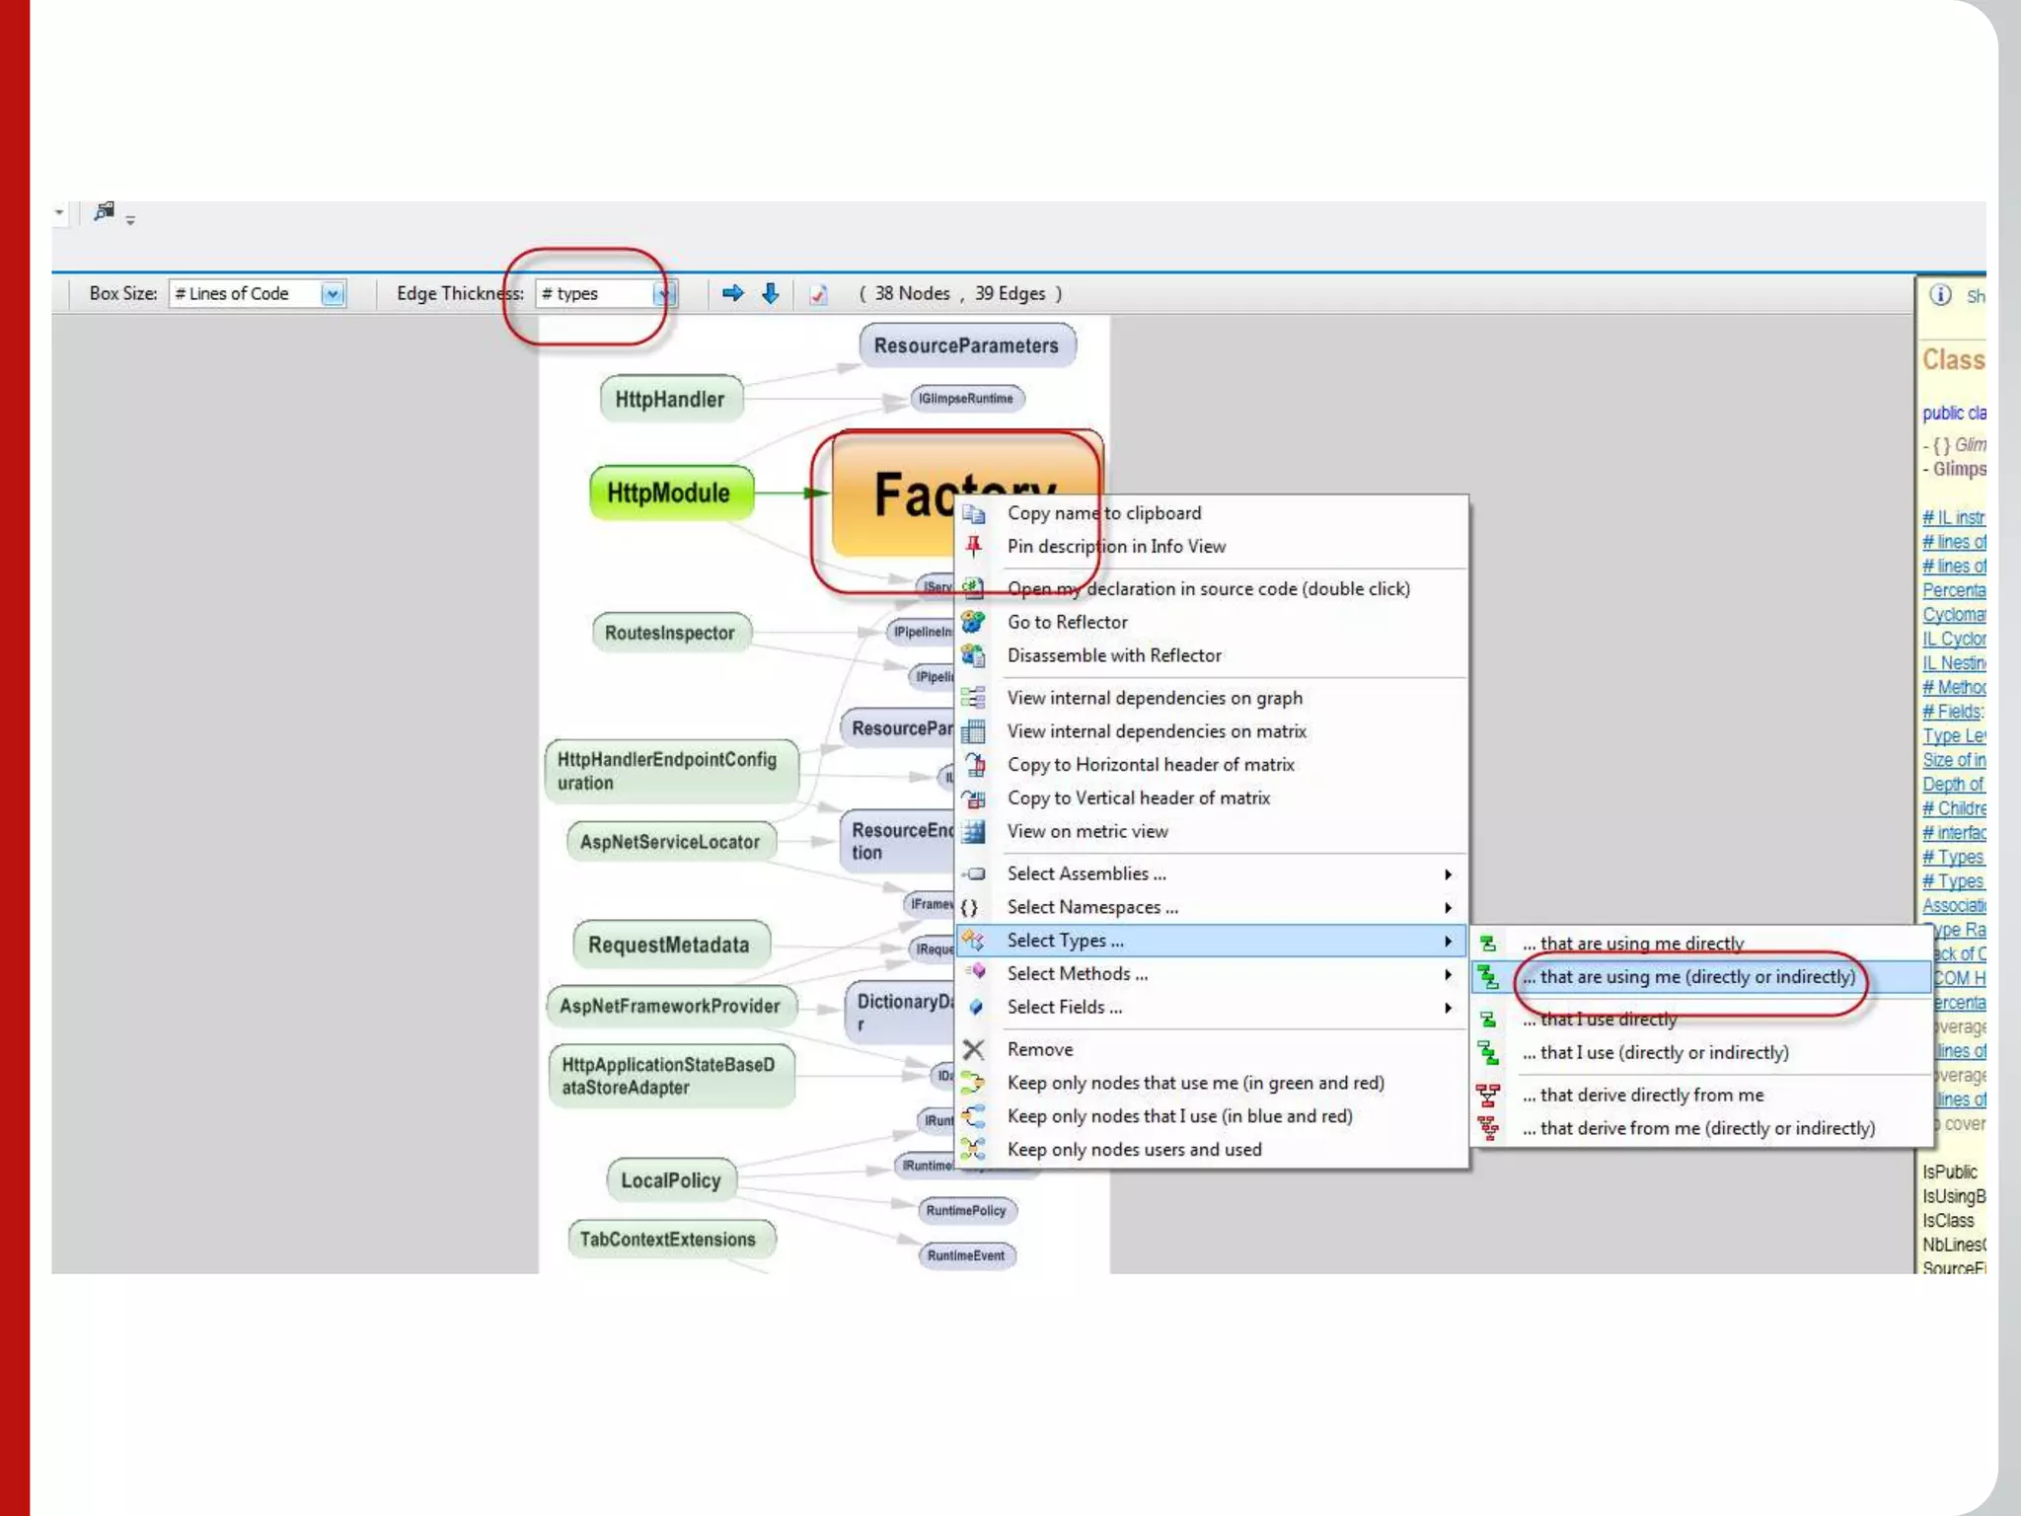Screen dimensions: 2021x1516
Task: Select the ResourceParameters node
Action: [x=965, y=346]
